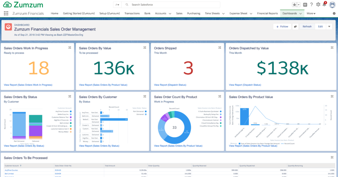Open the Financial Reports tab
This screenshot has width=338, height=177.
pyautogui.click(x=267, y=13)
